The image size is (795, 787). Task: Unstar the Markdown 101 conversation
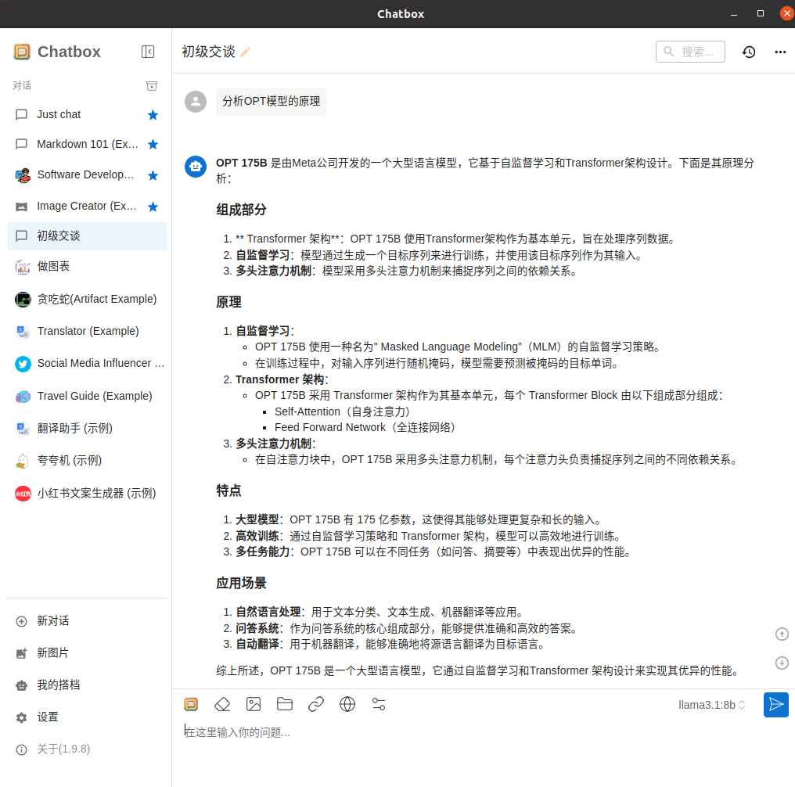pyautogui.click(x=153, y=145)
